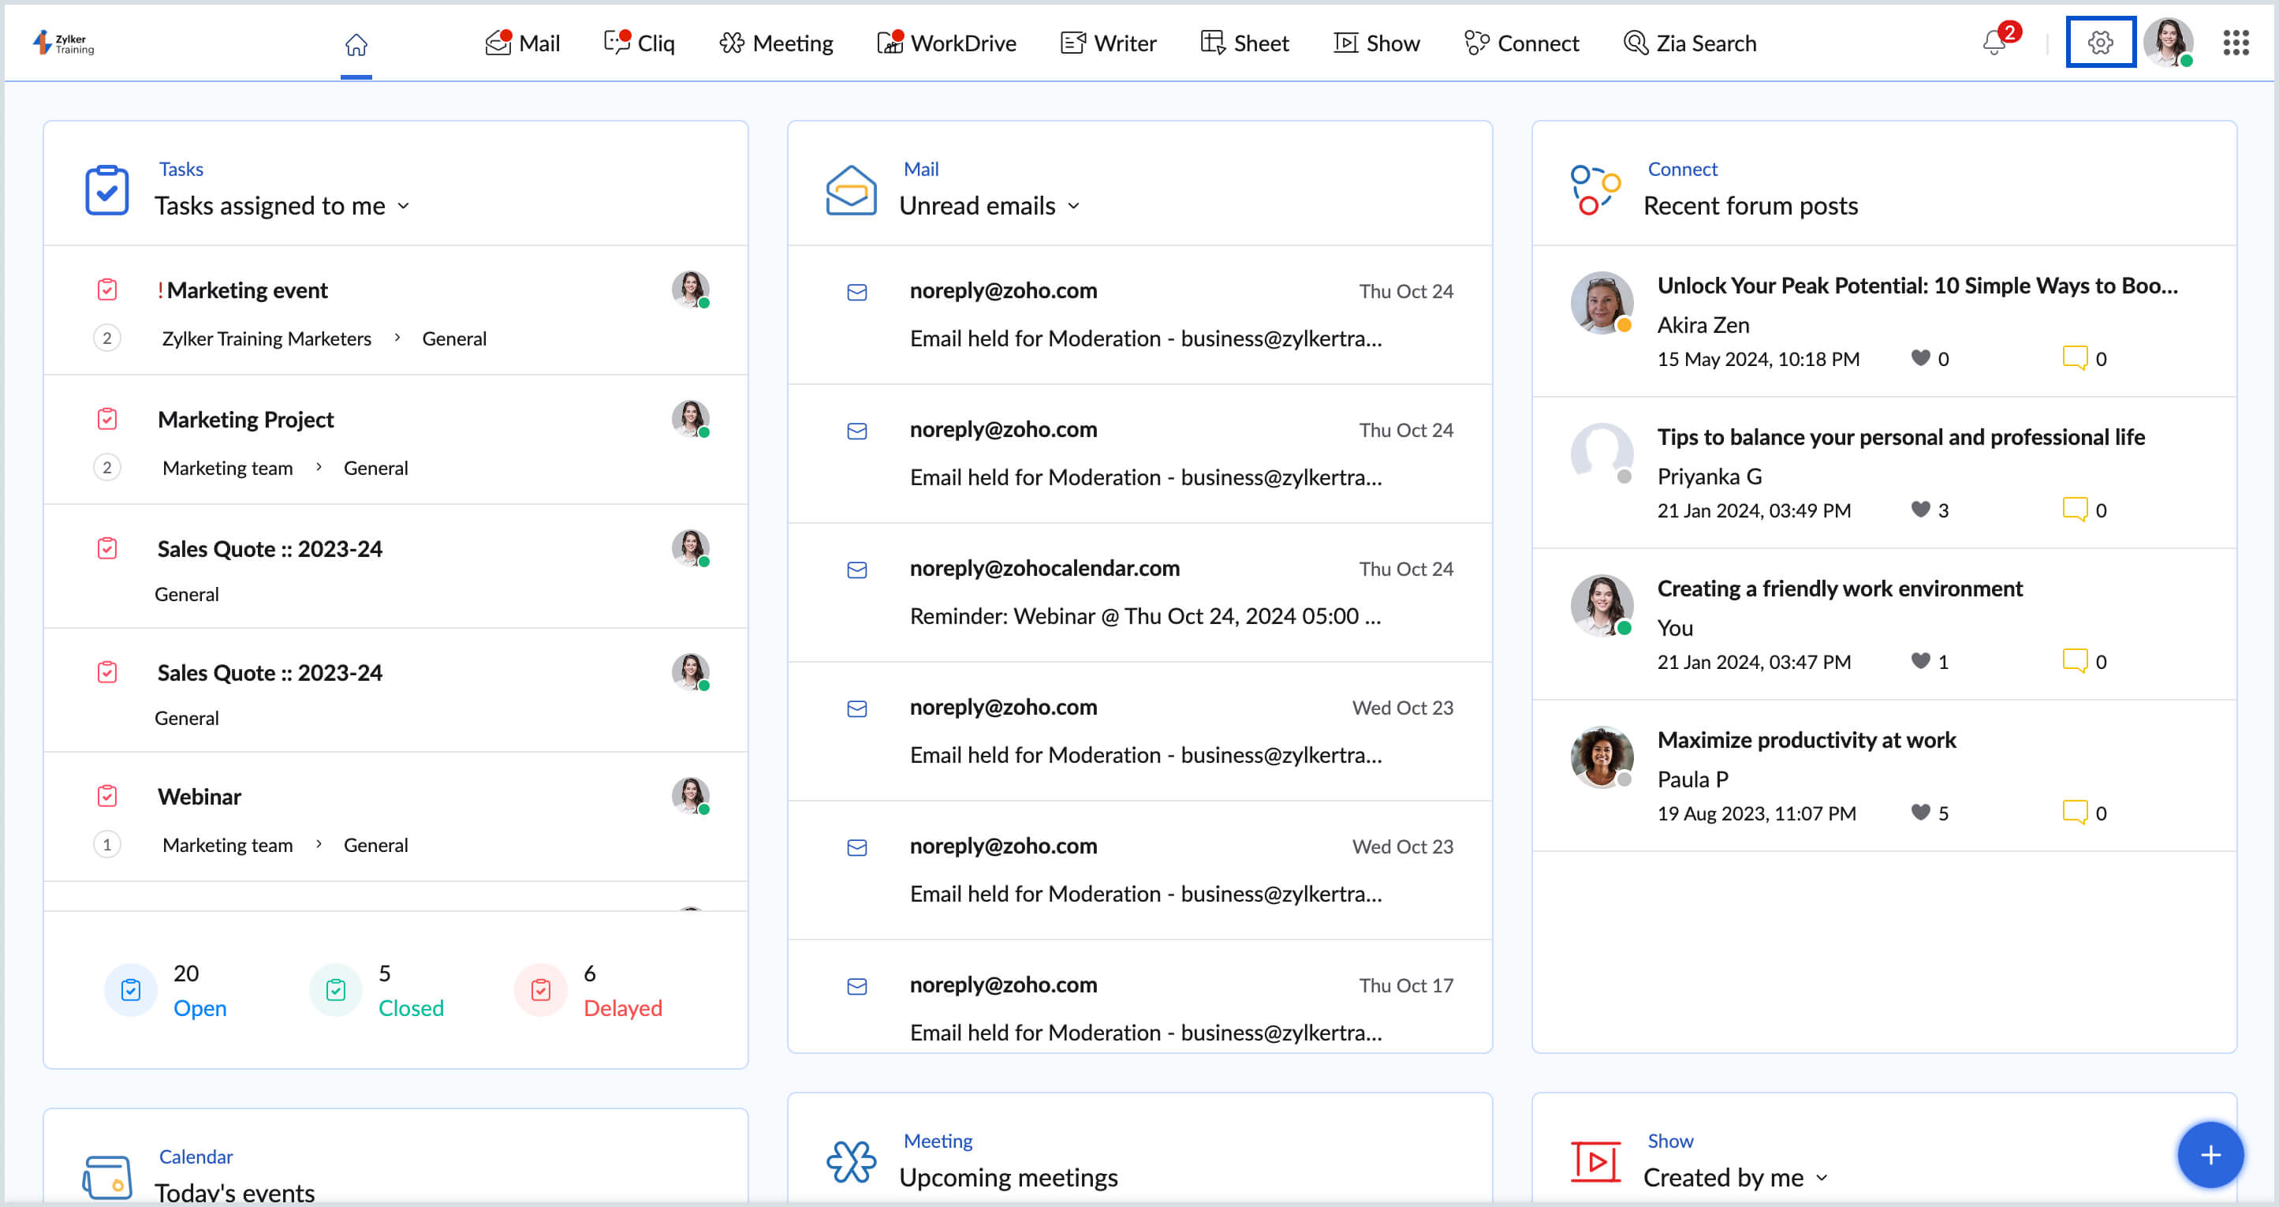View the Delayed tasks count link
This screenshot has width=2279, height=1207.
pos(622,1007)
